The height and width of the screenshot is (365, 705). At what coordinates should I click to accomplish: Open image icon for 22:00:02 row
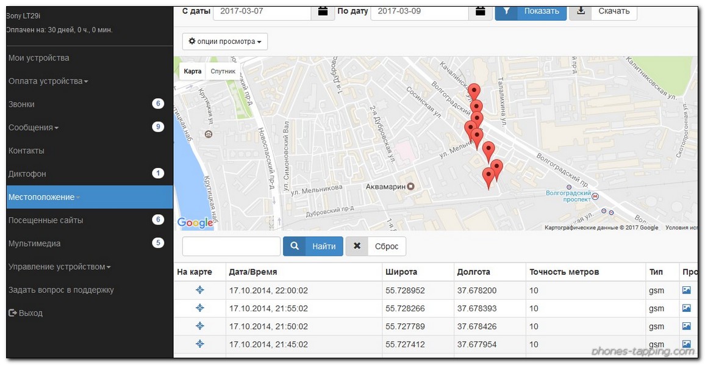pos(687,291)
